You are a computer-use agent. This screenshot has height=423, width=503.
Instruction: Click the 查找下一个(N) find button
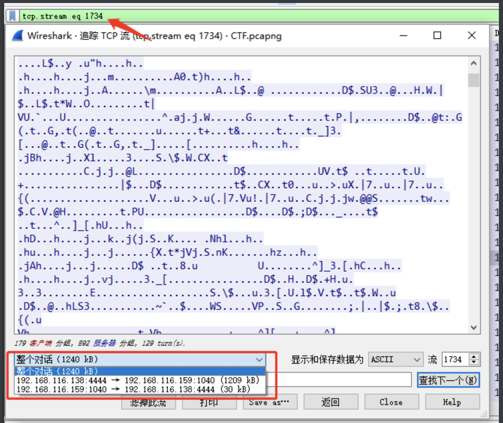[448, 379]
